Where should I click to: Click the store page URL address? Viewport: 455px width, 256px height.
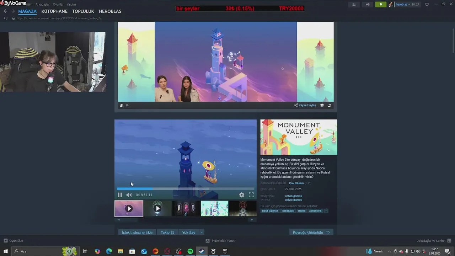[59, 18]
